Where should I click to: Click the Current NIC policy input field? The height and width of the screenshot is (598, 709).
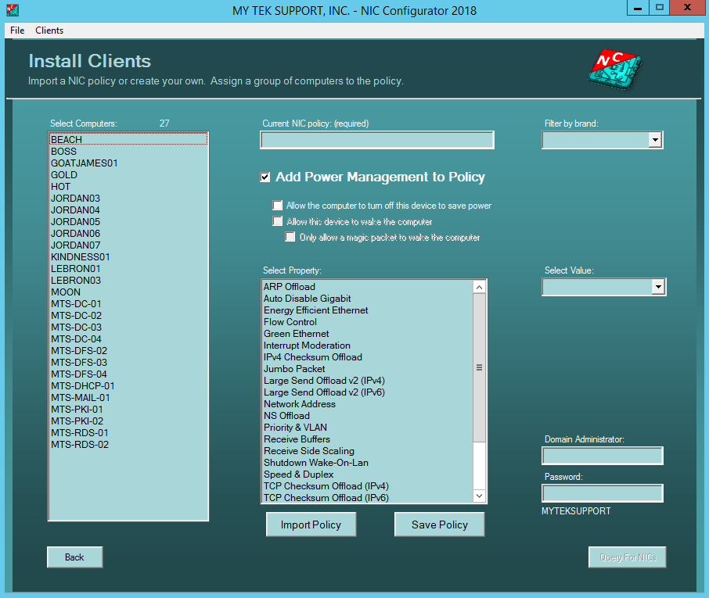coord(376,140)
